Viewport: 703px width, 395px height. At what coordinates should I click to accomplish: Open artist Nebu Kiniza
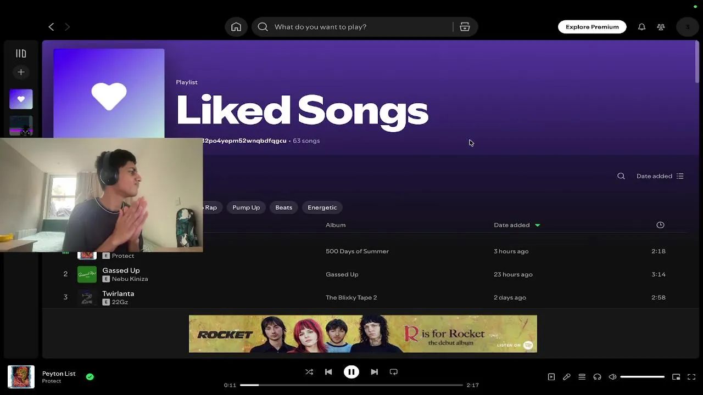(130, 279)
